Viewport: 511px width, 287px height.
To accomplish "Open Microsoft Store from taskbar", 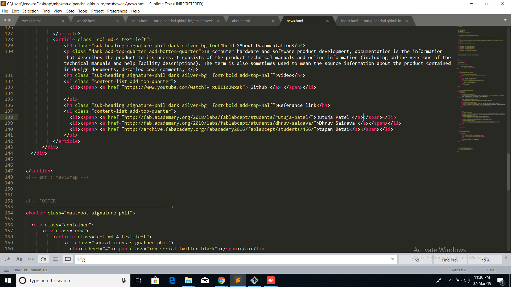I will [x=155, y=280].
